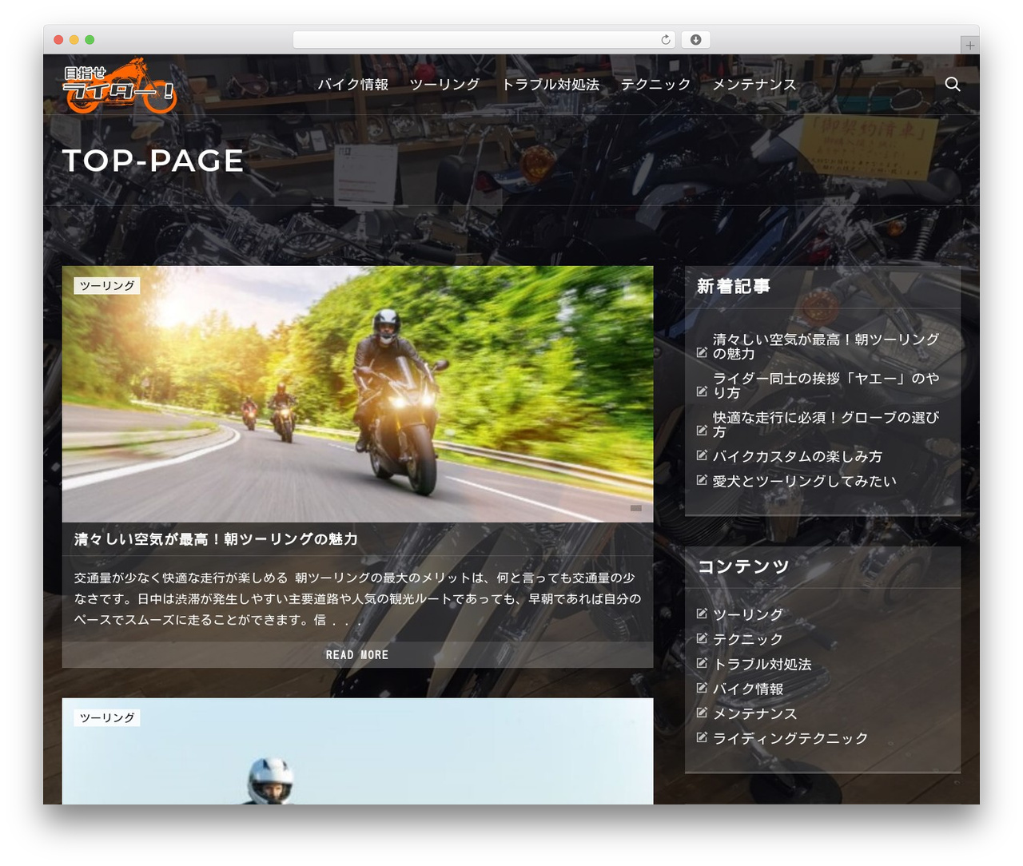Click the macOS red close window button
Image resolution: width=1023 pixels, height=866 pixels.
pyautogui.click(x=58, y=40)
